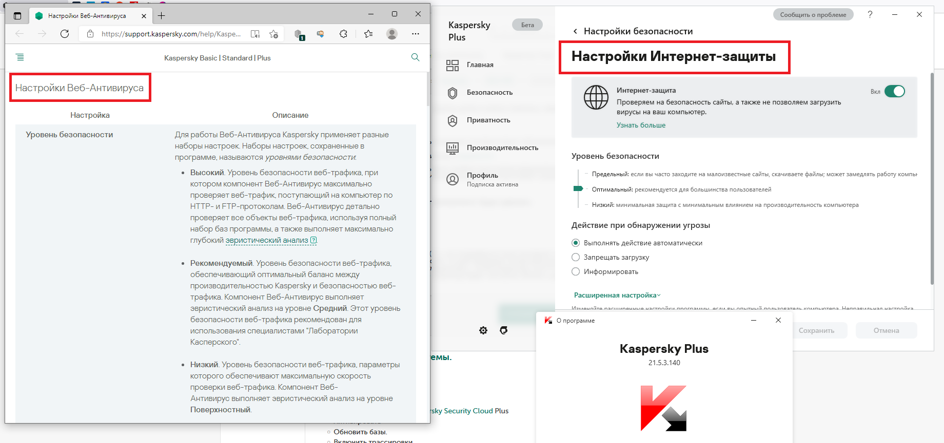Click the browser back arrow
The image size is (944, 443).
pos(19,34)
